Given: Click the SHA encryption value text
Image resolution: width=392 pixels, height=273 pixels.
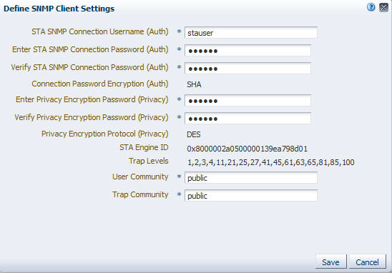Looking at the screenshot, I should pyautogui.click(x=194, y=84).
